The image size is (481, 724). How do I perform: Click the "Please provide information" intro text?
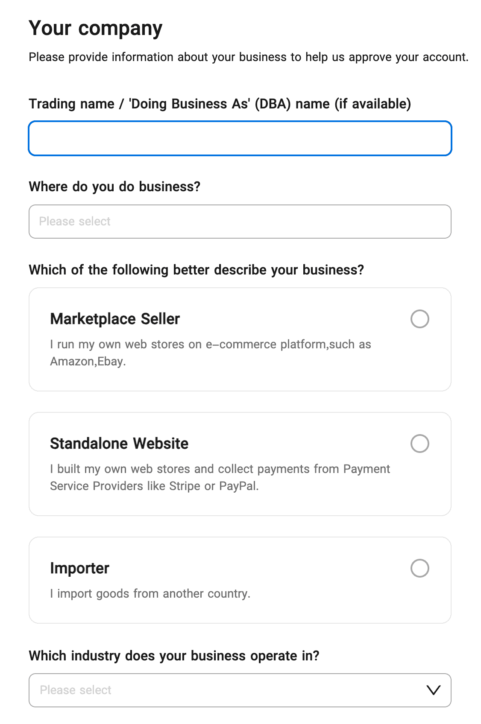click(248, 57)
